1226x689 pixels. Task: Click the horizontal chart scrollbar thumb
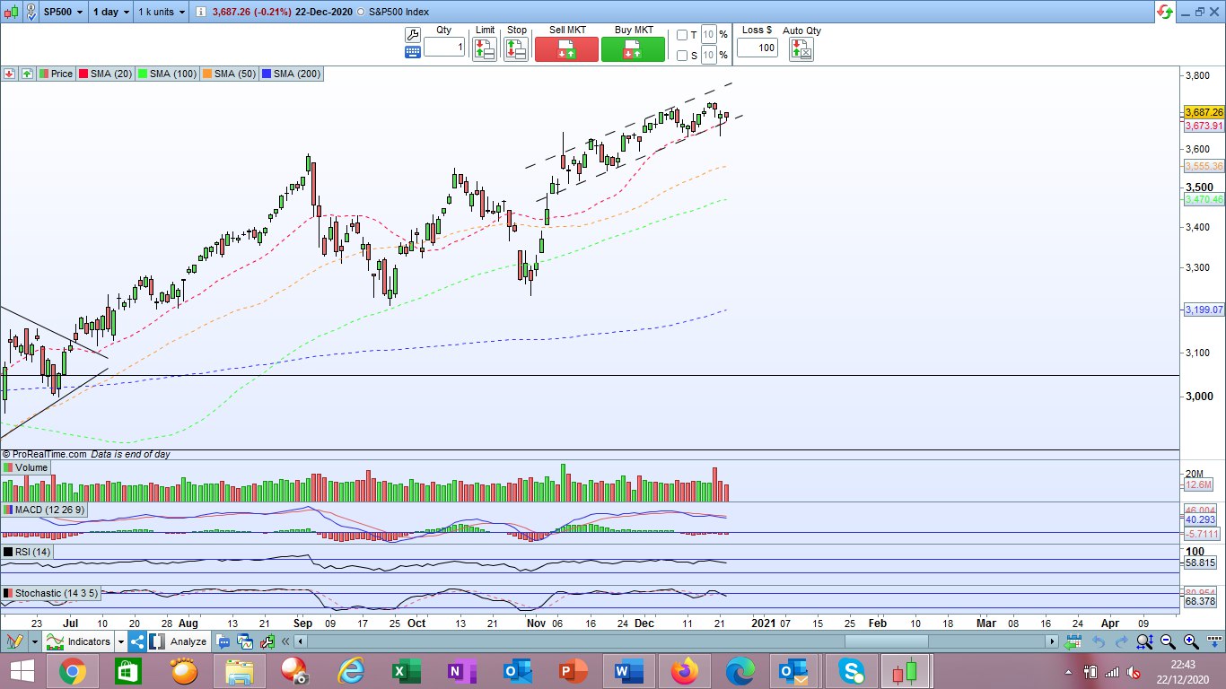click(886, 641)
